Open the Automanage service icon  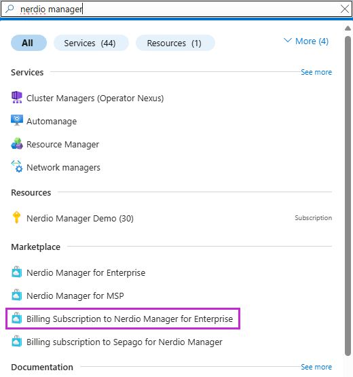point(17,120)
